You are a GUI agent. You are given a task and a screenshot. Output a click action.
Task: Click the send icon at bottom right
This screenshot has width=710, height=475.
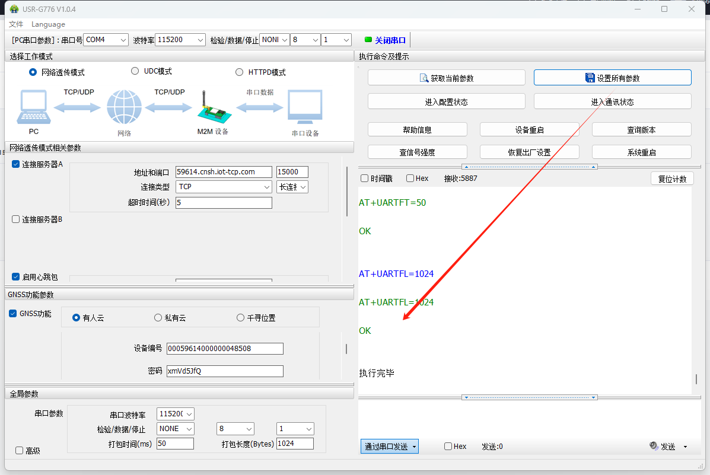[654, 447]
